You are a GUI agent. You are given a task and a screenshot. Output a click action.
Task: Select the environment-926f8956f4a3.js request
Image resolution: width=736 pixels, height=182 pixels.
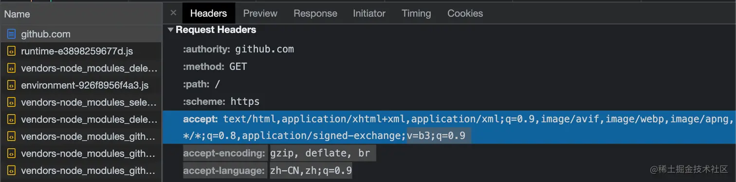(x=81, y=85)
